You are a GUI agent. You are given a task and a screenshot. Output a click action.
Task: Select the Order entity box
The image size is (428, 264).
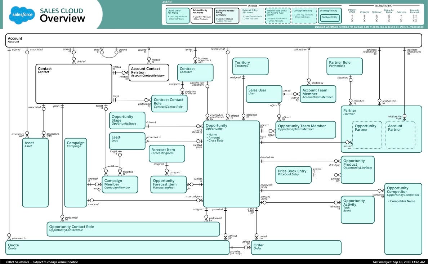point(296,248)
